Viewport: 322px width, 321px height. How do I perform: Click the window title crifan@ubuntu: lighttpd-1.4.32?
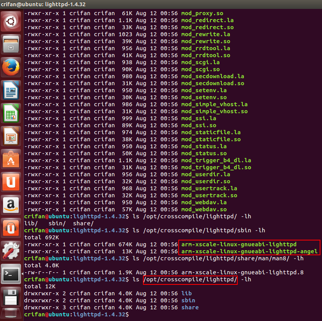point(43,4)
